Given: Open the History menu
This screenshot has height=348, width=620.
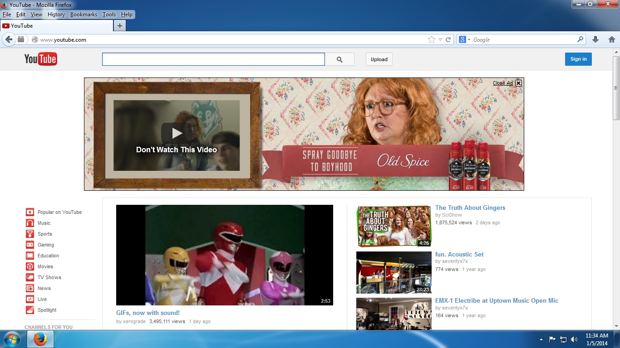Looking at the screenshot, I should (x=56, y=14).
